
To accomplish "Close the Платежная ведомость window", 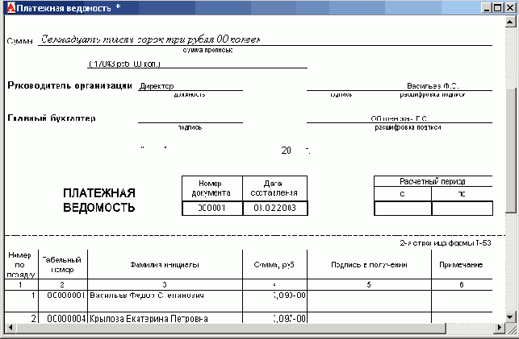I will (509, 7).
